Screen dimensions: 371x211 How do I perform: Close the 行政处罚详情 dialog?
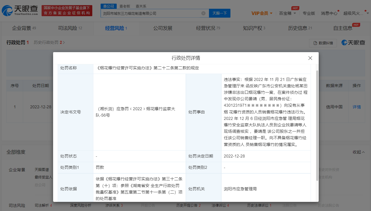click(310, 58)
